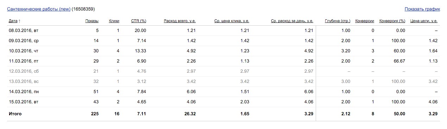This screenshot has height=129, width=447.
Task: Sort by Цена цели, у.е. header
Action: (x=424, y=21)
